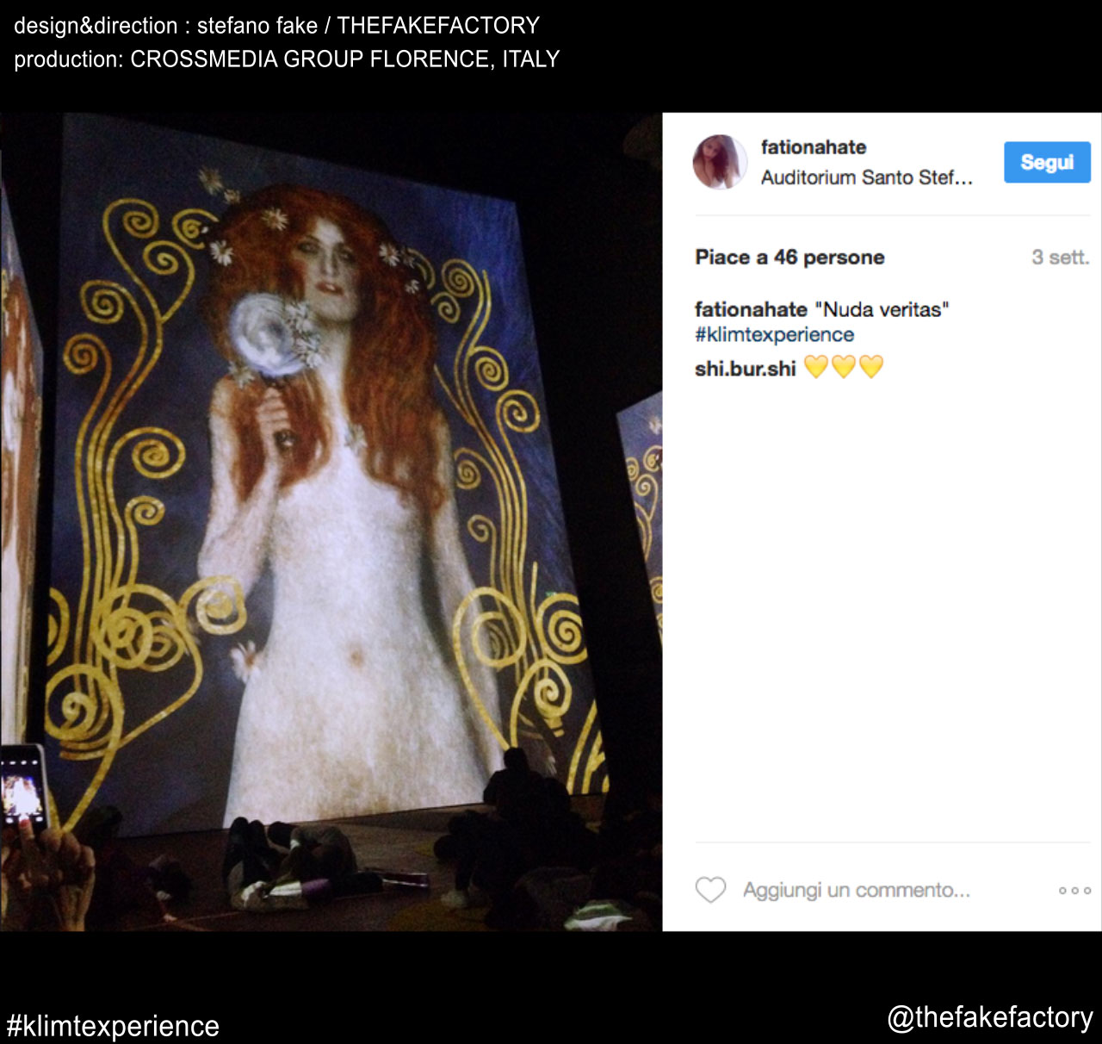
Task: Open fationahate's profile avatar
Action: click(x=720, y=162)
